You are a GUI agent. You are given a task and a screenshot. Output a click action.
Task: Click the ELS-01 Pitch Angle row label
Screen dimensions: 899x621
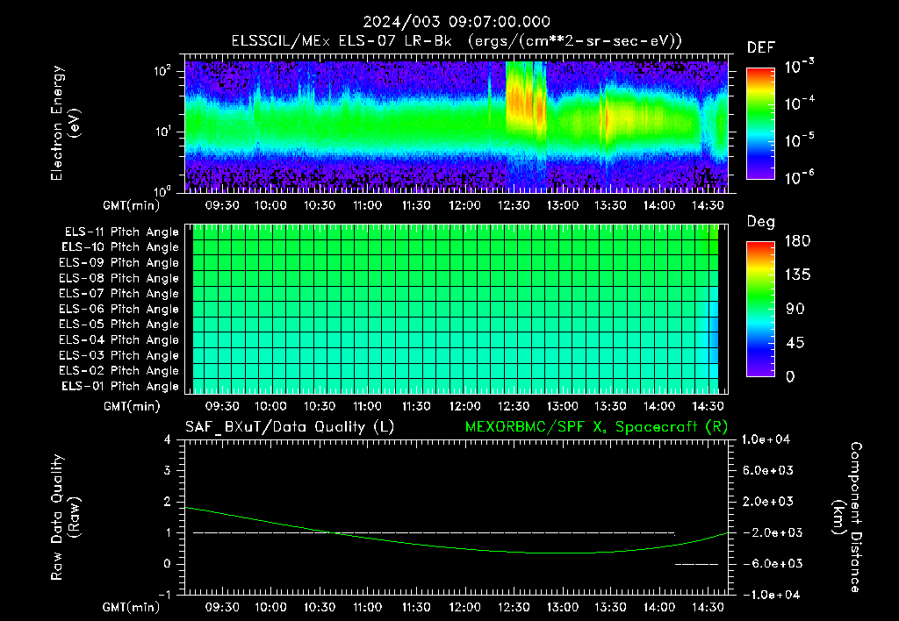[120, 386]
